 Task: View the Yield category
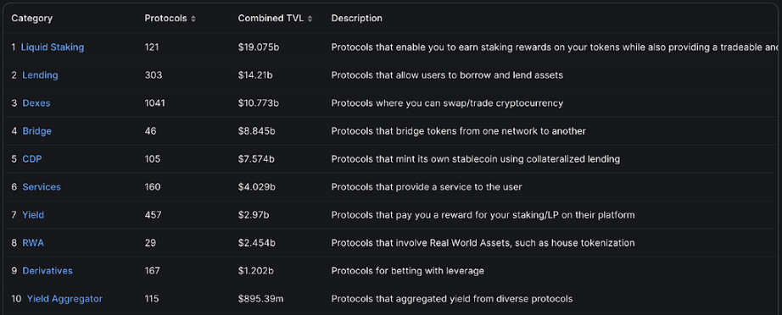click(x=33, y=215)
